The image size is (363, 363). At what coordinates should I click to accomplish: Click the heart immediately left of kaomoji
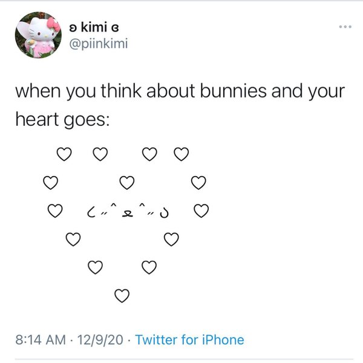pyautogui.click(x=56, y=211)
